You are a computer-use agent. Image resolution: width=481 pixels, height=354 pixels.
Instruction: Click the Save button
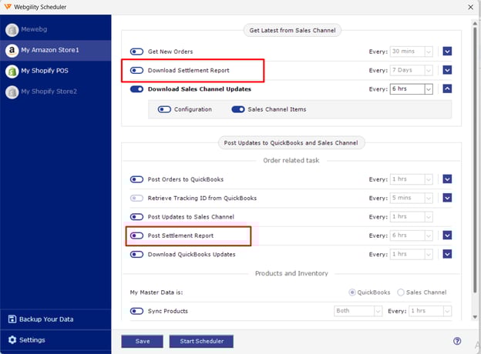point(142,341)
